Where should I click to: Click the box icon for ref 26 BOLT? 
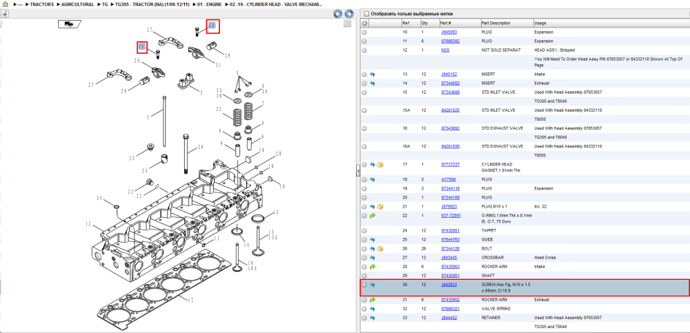tap(380, 249)
